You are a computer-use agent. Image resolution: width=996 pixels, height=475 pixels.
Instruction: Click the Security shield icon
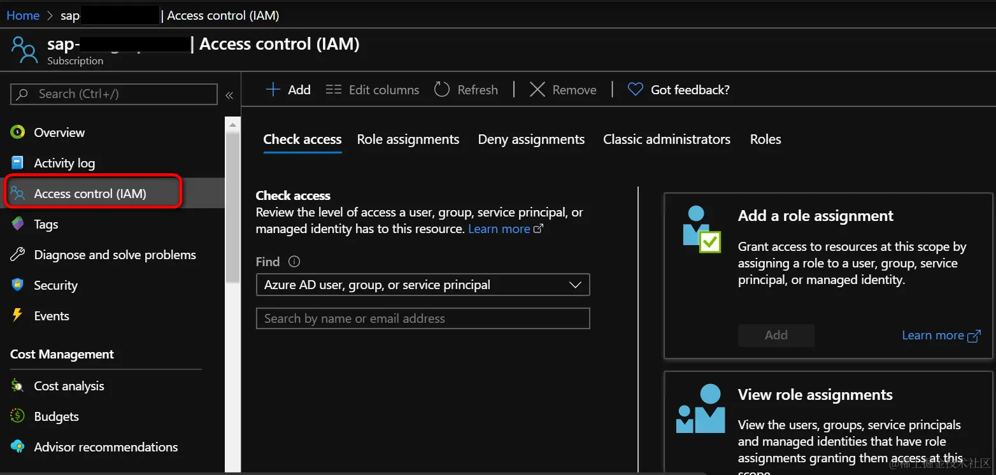pos(18,285)
